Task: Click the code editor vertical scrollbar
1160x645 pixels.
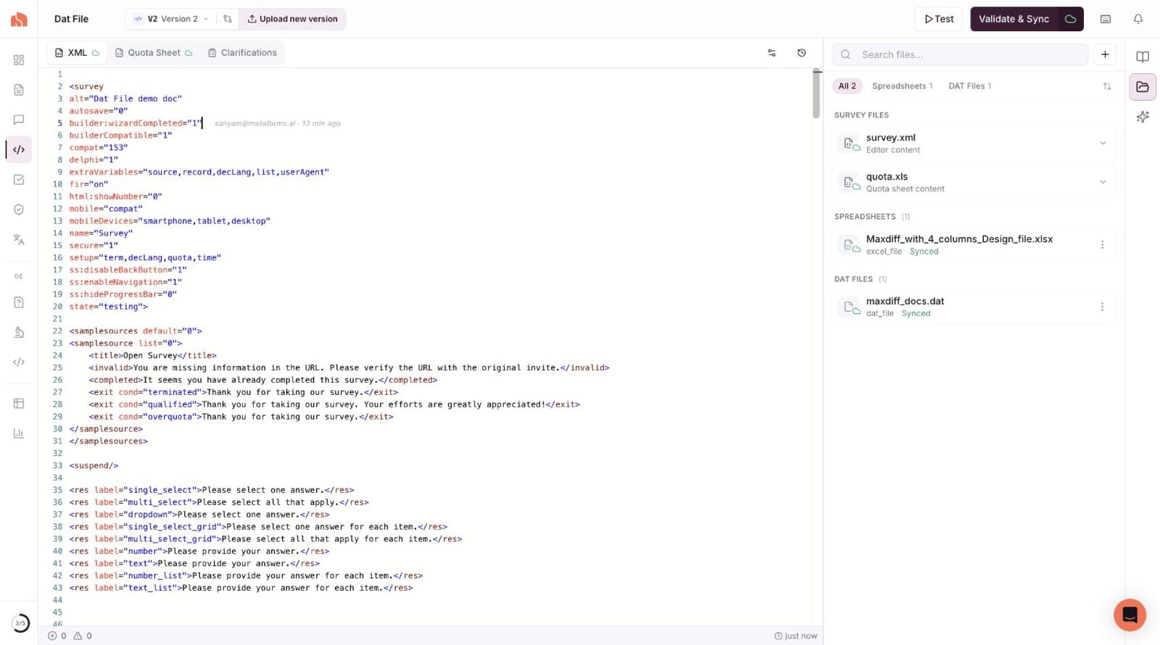Action: pos(816,94)
